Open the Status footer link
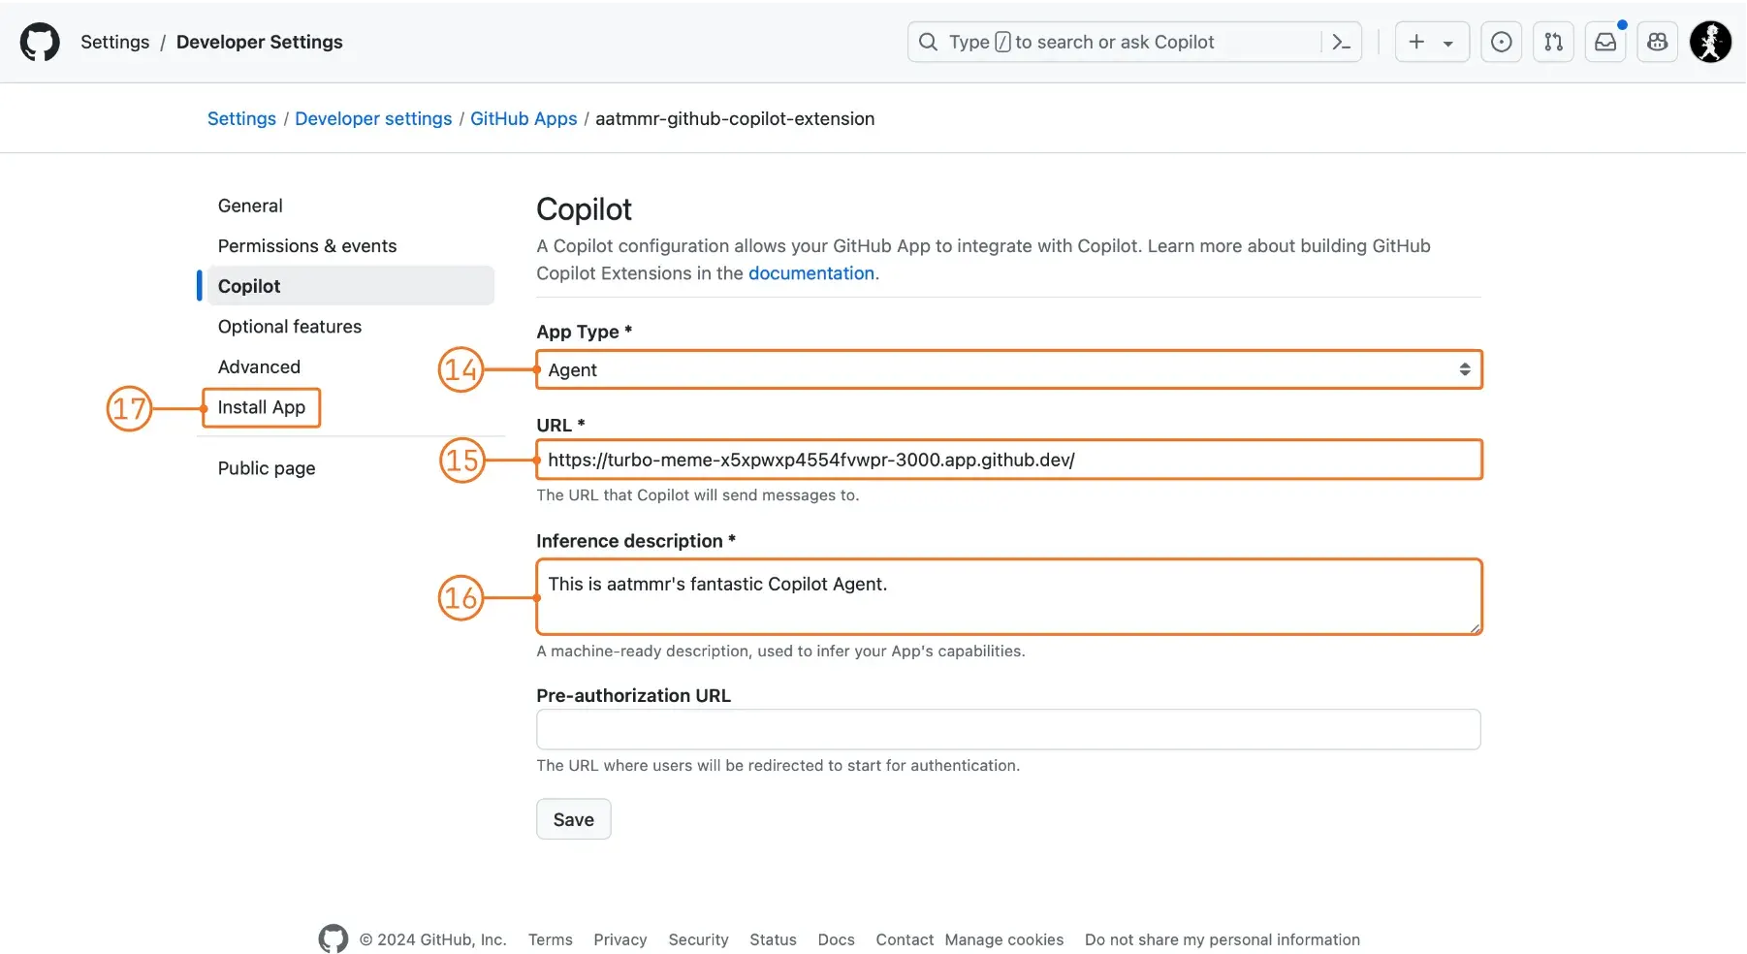 773,939
